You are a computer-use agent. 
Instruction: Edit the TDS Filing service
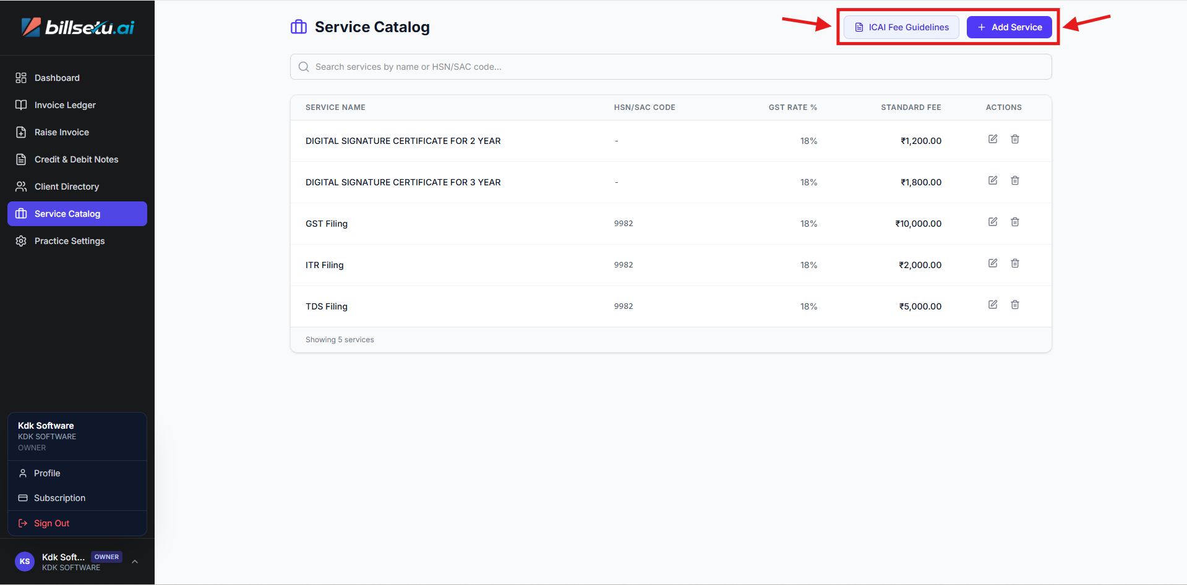point(992,305)
